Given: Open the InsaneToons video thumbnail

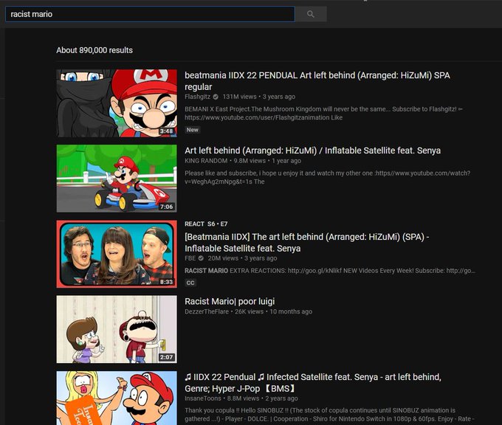Looking at the screenshot, I should click(117, 398).
